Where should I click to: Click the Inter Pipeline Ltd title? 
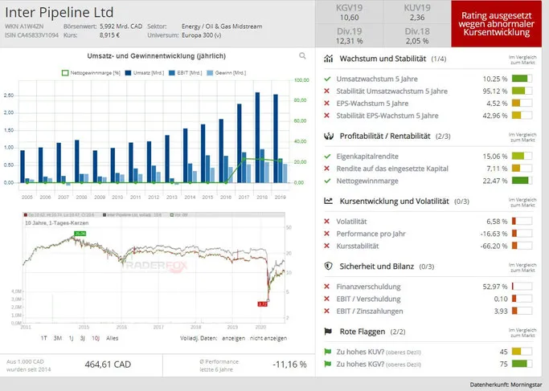(59, 13)
